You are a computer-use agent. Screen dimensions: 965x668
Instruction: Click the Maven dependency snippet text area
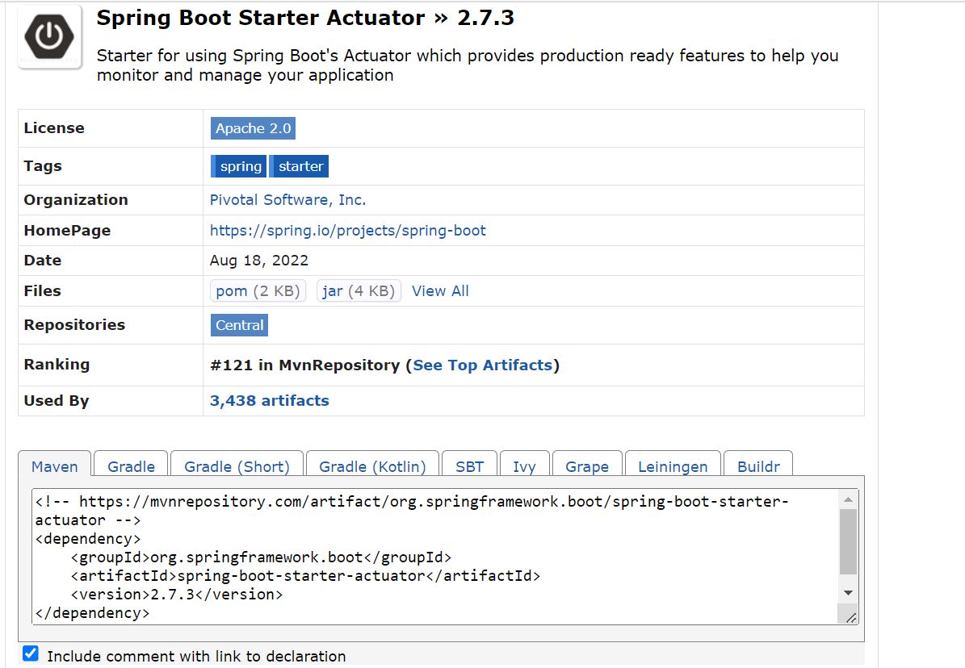436,557
